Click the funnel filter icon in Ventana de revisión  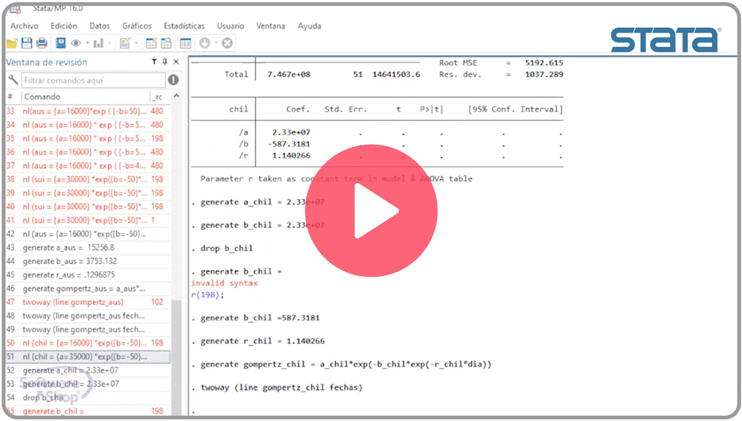pos(155,62)
